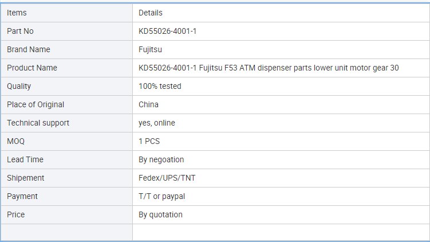The image size is (430, 242).
Task: Click the MOQ value 1 PCS
Action: tap(149, 141)
